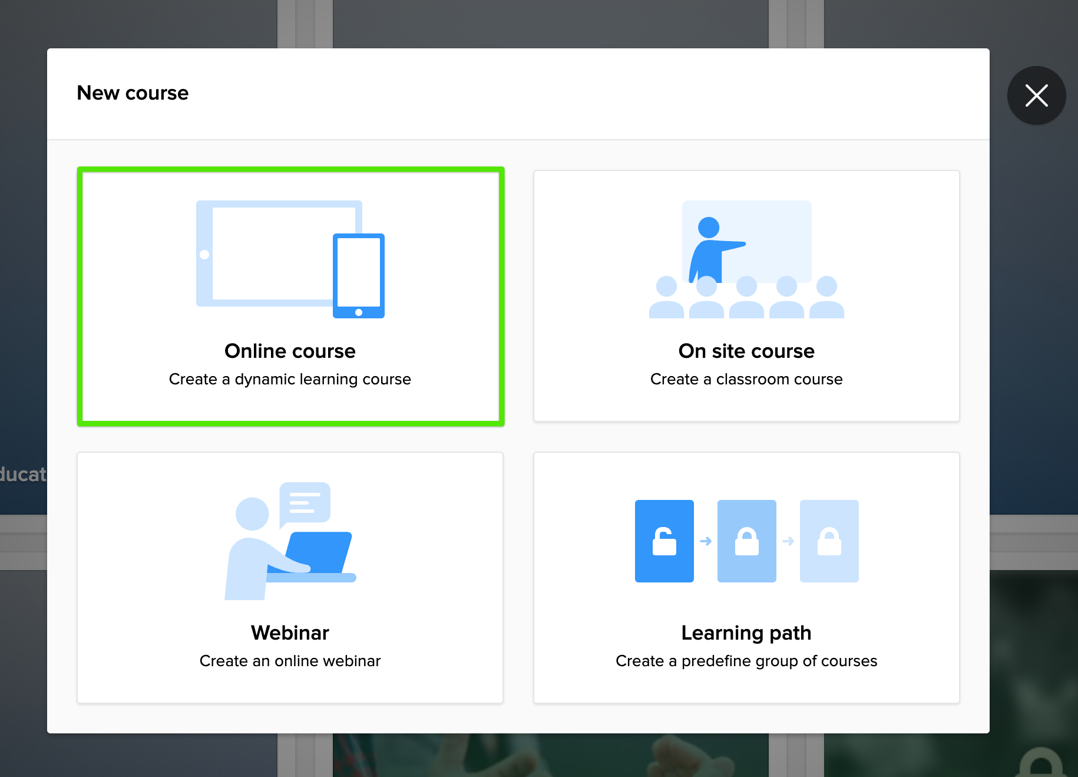Click first arrow between padlock tiles
The image size is (1078, 777).
(x=706, y=541)
